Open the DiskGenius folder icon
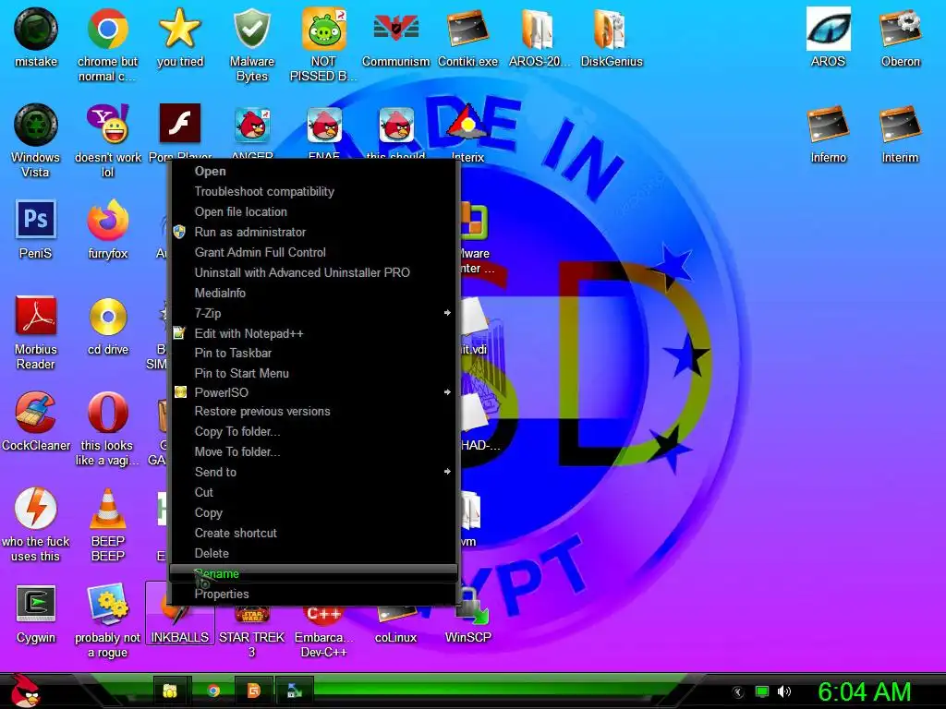The image size is (946, 709). [x=612, y=29]
